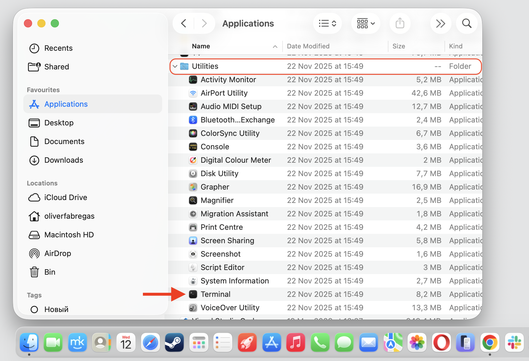Open Photos from the Dock

[417, 342]
